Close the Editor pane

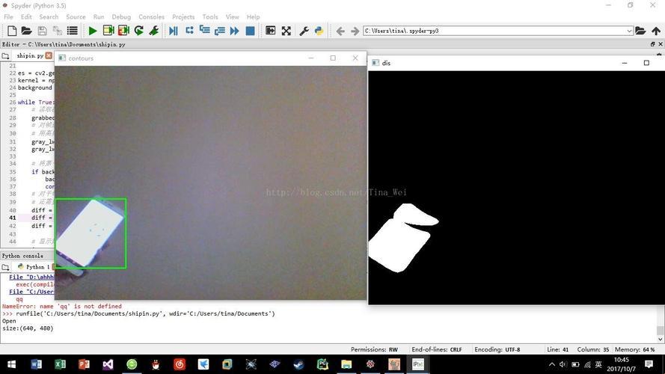pyautogui.click(x=661, y=44)
